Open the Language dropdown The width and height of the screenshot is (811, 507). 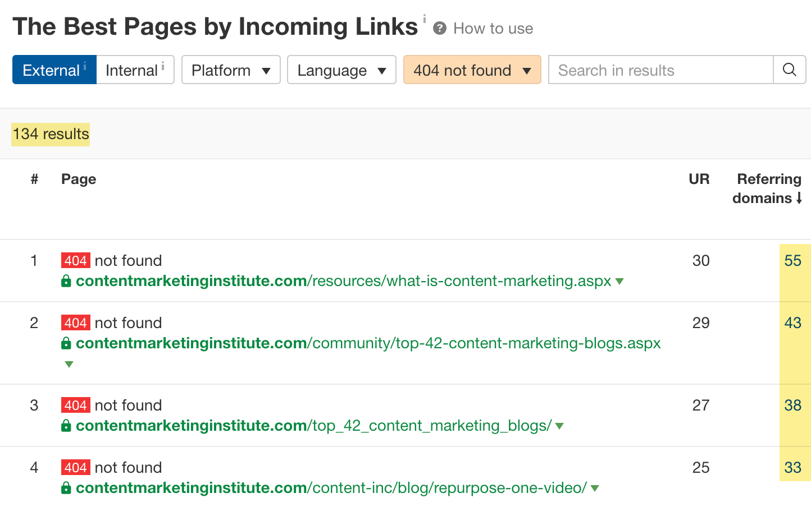pyautogui.click(x=341, y=70)
